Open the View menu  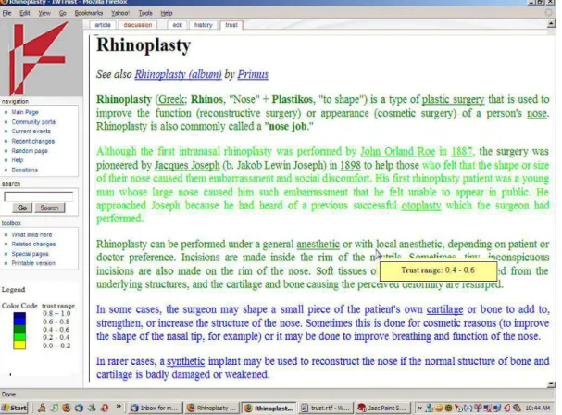tap(44, 13)
